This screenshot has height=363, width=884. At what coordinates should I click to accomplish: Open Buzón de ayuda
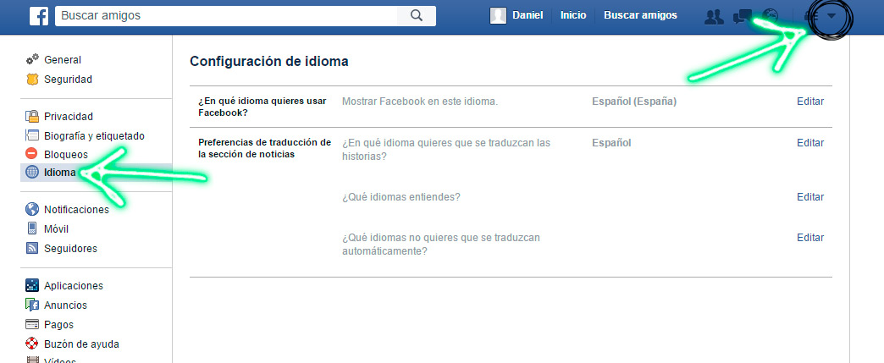click(81, 344)
